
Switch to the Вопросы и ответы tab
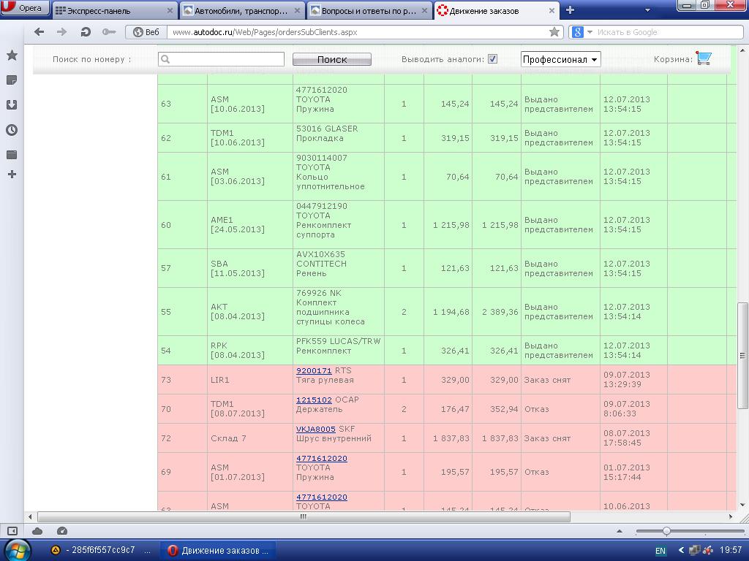click(x=367, y=11)
